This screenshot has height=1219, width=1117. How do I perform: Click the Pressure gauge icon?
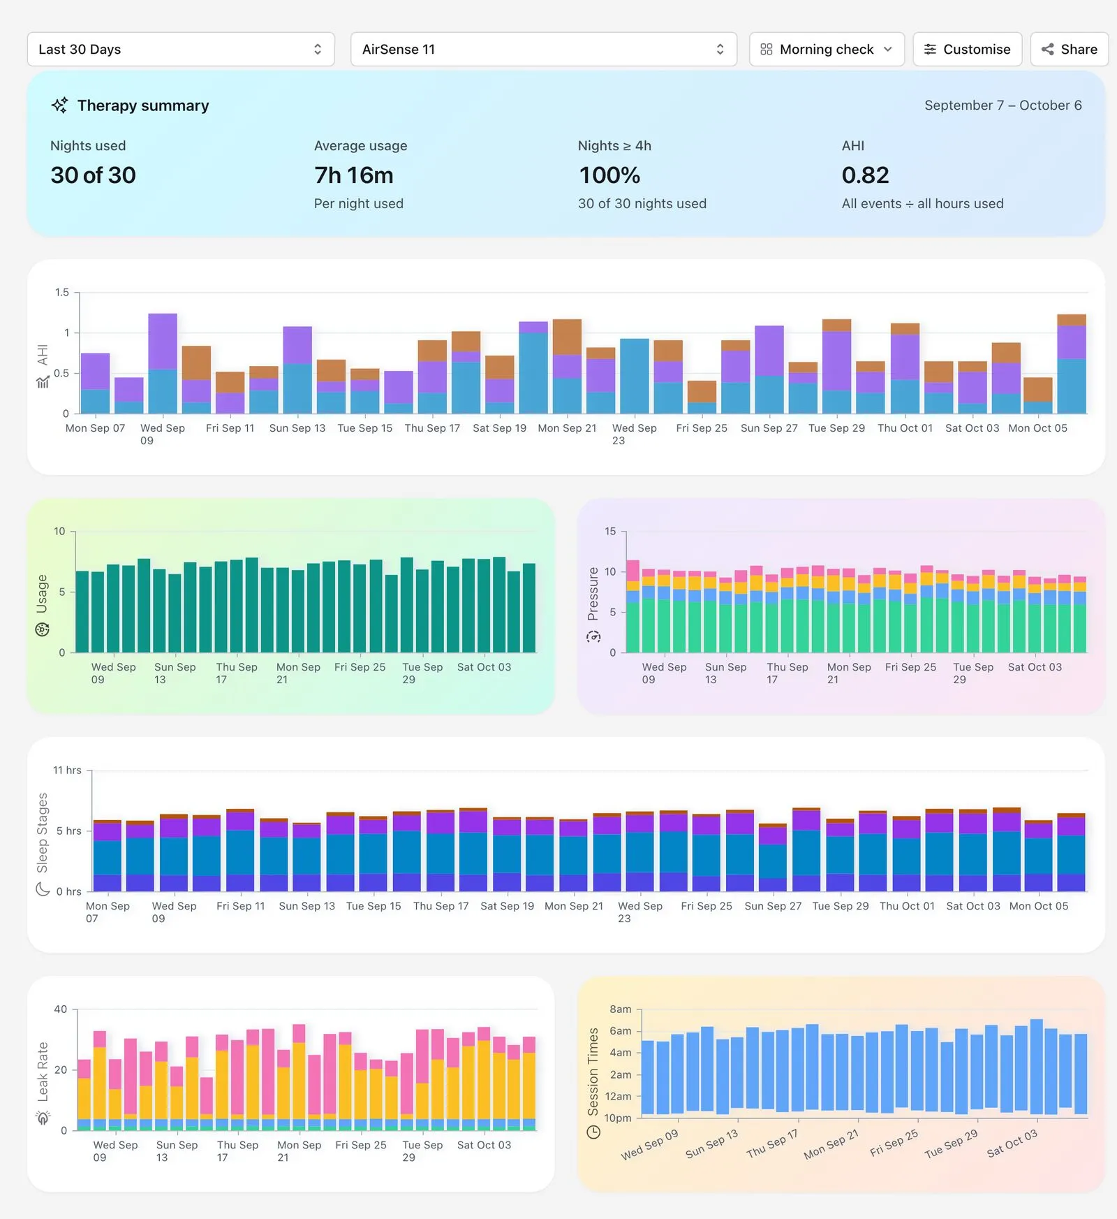point(593,636)
